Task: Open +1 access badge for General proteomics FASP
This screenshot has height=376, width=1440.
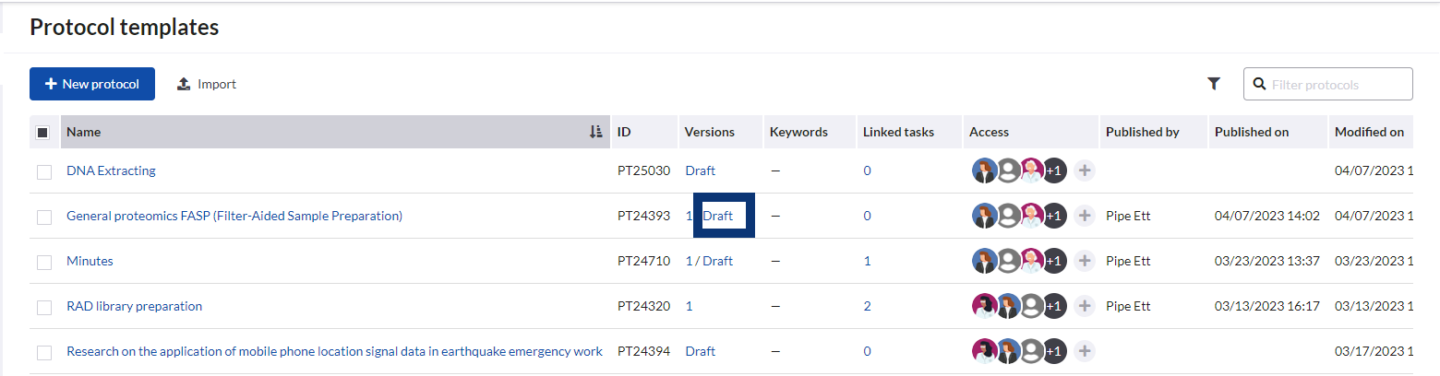Action: [x=1054, y=216]
